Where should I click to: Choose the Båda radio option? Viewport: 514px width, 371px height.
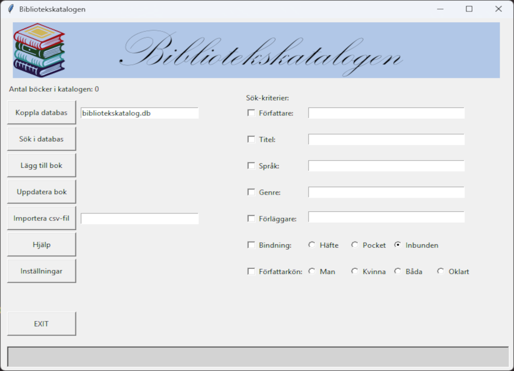click(397, 271)
